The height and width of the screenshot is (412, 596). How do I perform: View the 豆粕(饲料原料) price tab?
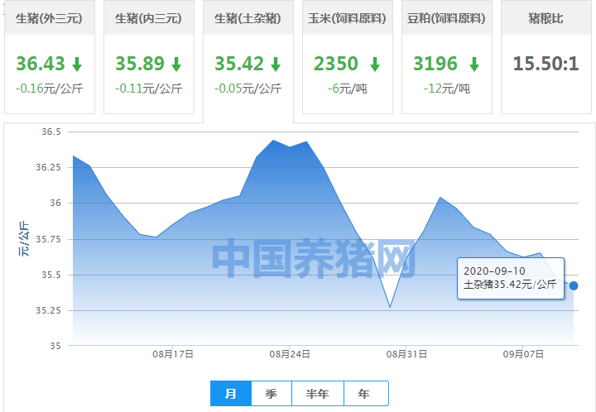coord(447,17)
